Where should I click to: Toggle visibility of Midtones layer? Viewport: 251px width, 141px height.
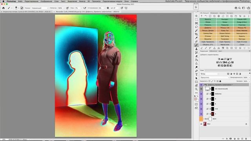[x=201, y=94]
